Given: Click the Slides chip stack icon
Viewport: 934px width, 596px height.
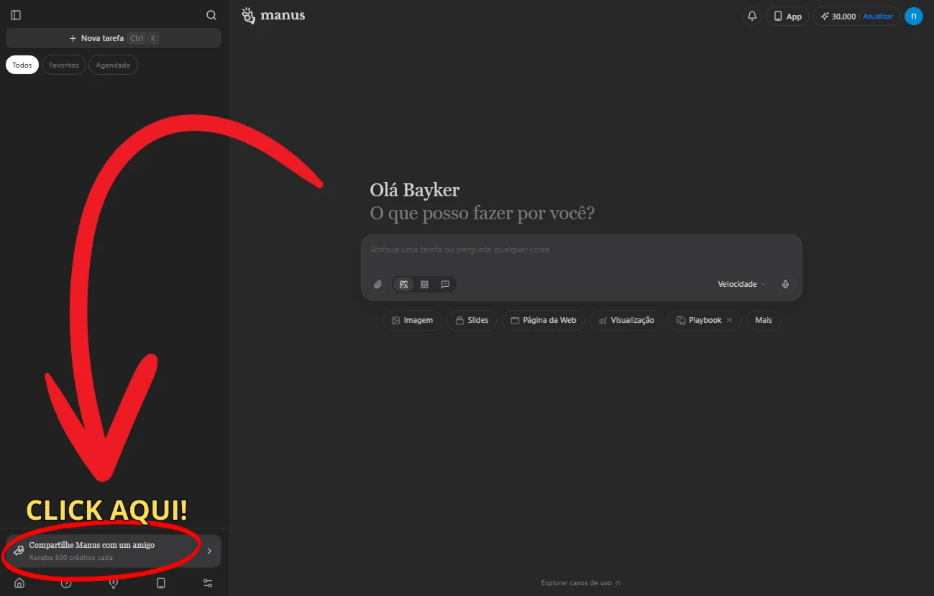Looking at the screenshot, I should (x=459, y=321).
